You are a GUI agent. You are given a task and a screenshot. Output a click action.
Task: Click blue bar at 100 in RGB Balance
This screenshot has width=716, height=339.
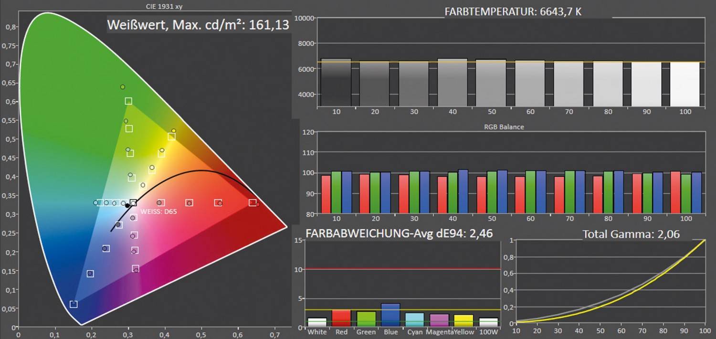pyautogui.click(x=696, y=192)
